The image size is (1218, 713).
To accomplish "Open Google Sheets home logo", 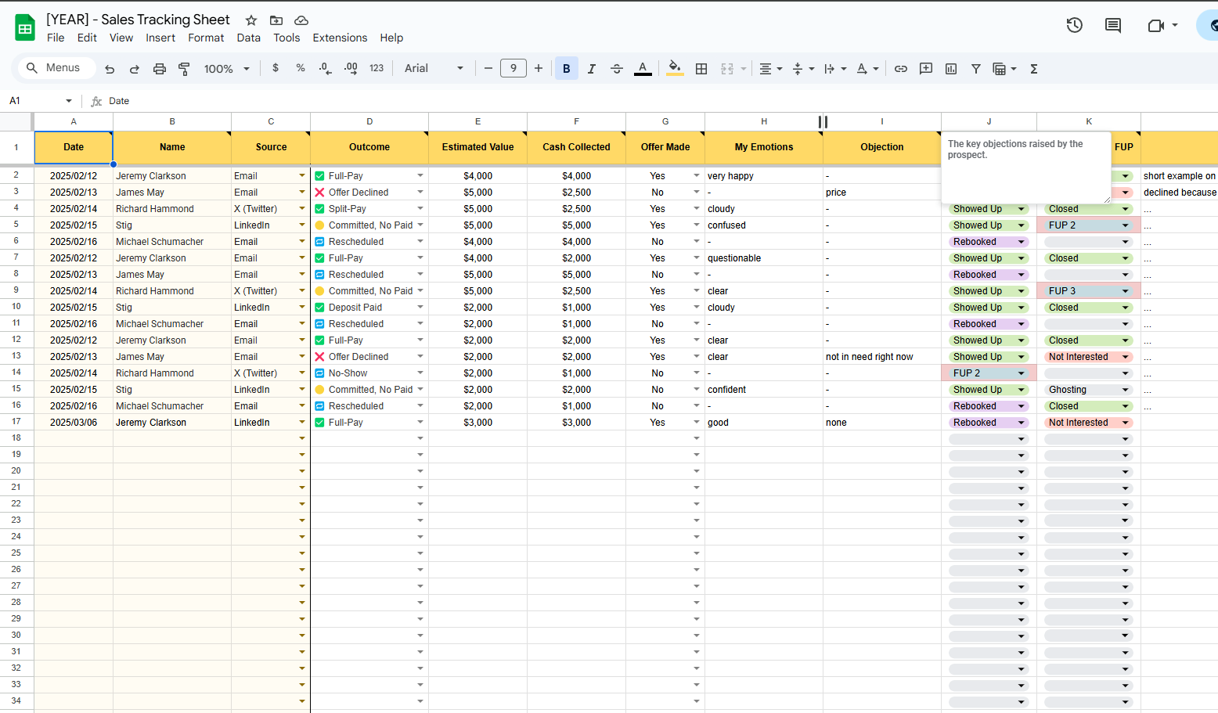I will (25, 28).
